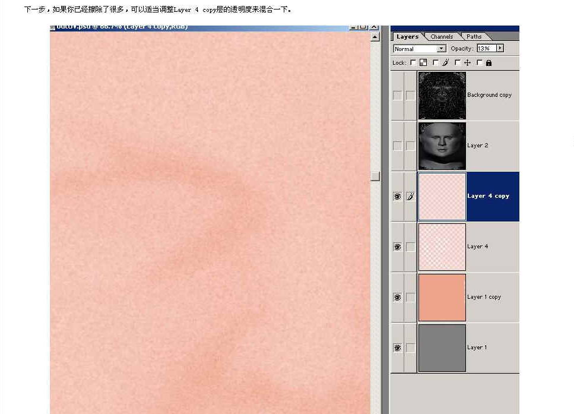Viewport: 574px width, 414px height.
Task: Hide the Layer 4 copy eye icon
Action: (397, 197)
